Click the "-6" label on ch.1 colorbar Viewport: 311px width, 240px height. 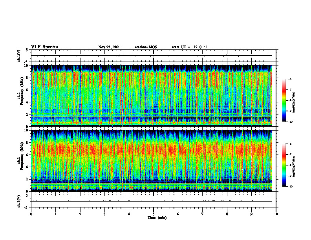coord(290,79)
